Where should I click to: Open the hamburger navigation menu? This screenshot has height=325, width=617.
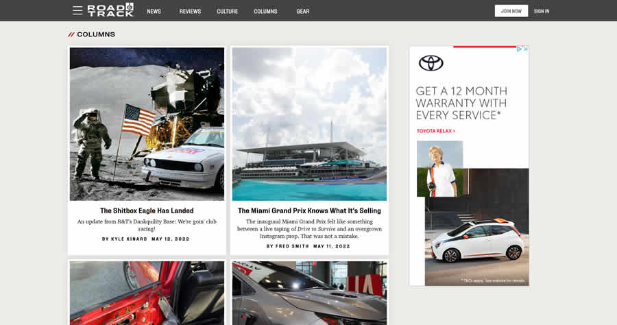point(77,11)
